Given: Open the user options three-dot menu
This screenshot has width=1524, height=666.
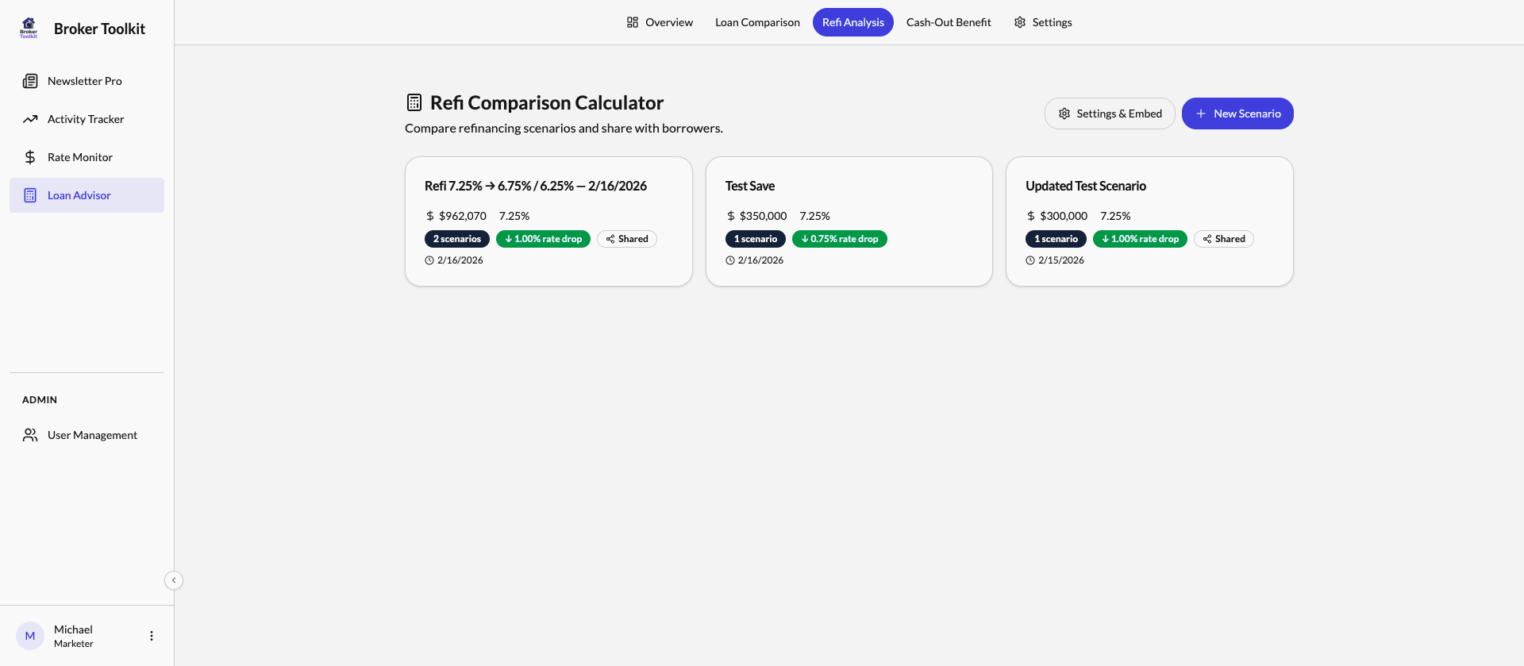Looking at the screenshot, I should point(152,636).
